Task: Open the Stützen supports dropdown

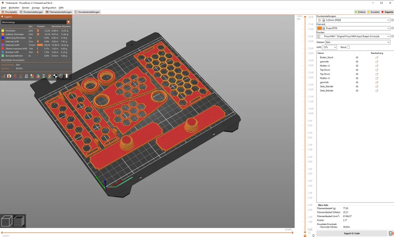Action: (x=358, y=42)
